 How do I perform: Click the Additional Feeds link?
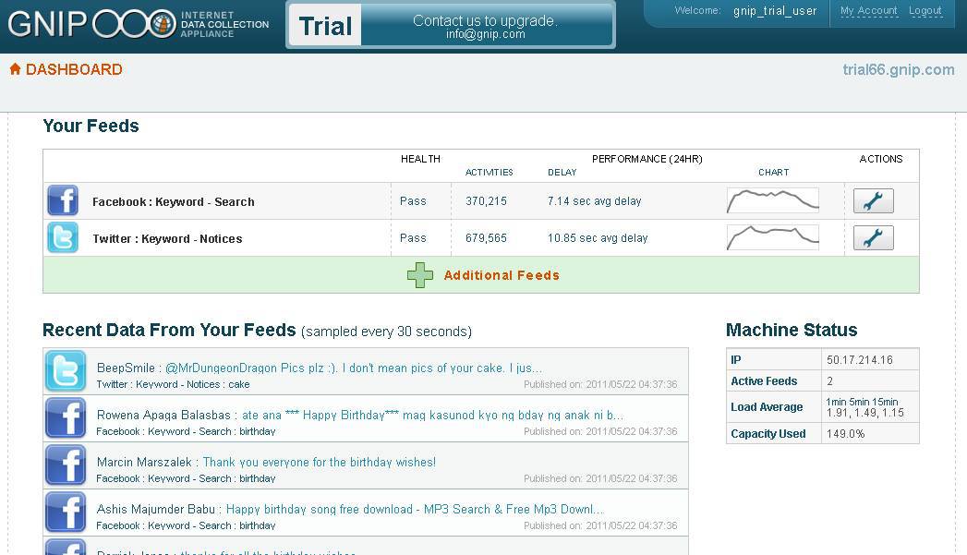click(502, 275)
